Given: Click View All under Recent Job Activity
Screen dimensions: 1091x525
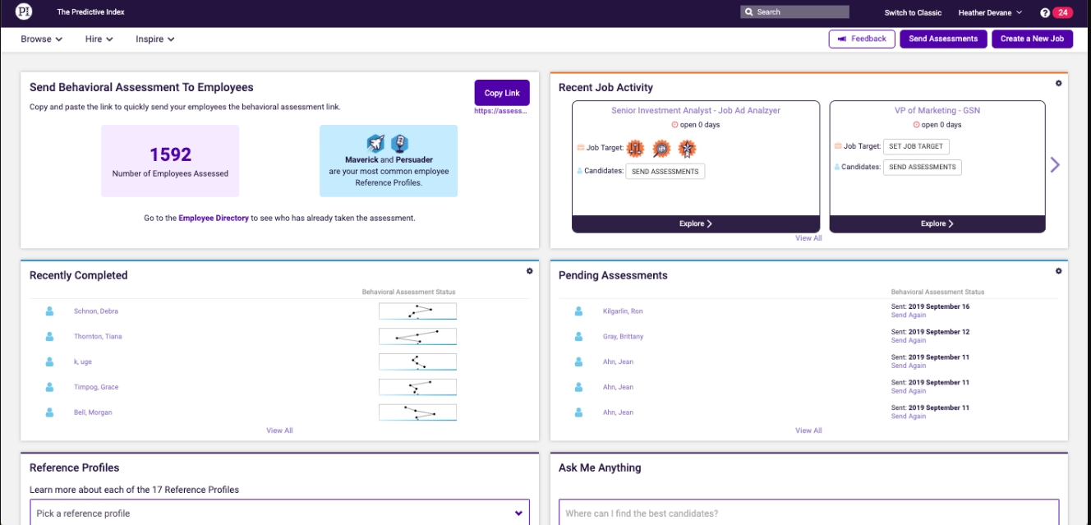Looking at the screenshot, I should tap(808, 238).
